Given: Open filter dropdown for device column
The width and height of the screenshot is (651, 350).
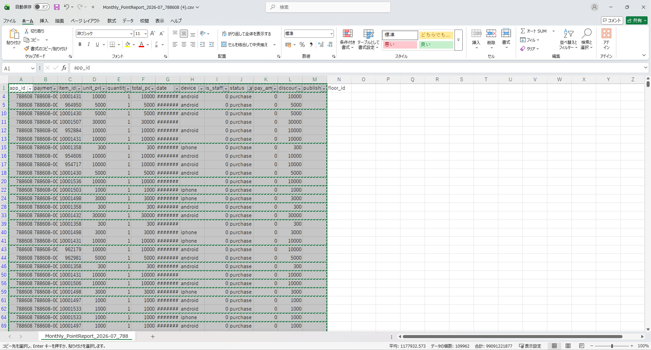Looking at the screenshot, I should click(x=201, y=88).
